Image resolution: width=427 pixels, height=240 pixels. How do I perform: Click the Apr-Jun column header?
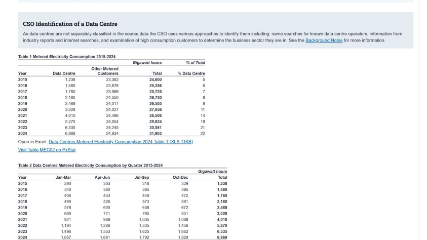pos(102,178)
